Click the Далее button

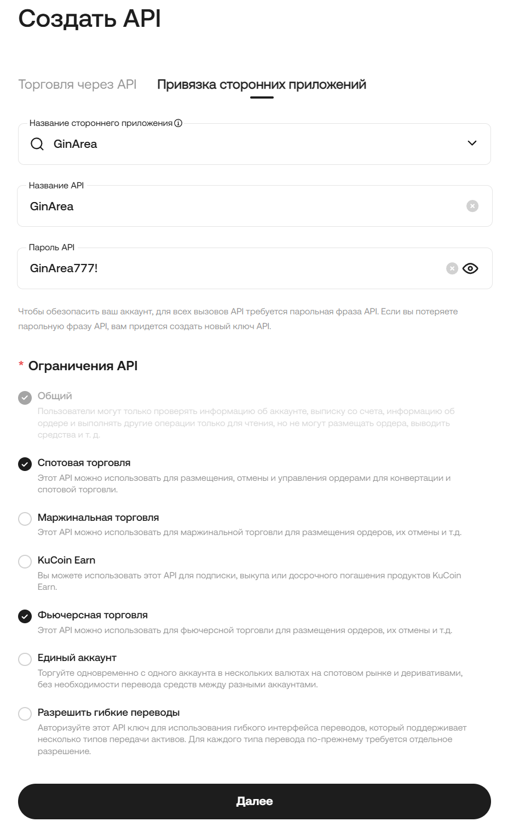(255, 801)
